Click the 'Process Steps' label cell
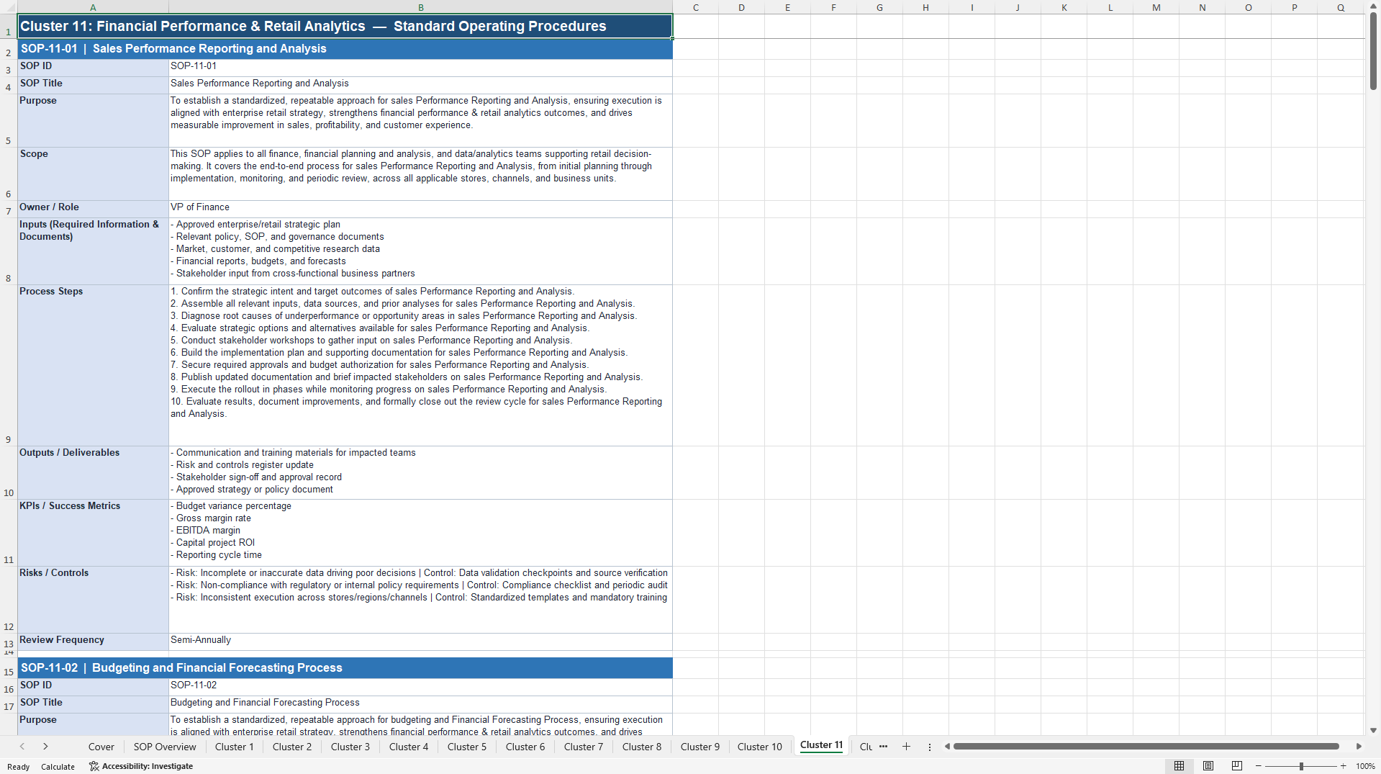1381x774 pixels. coord(93,366)
